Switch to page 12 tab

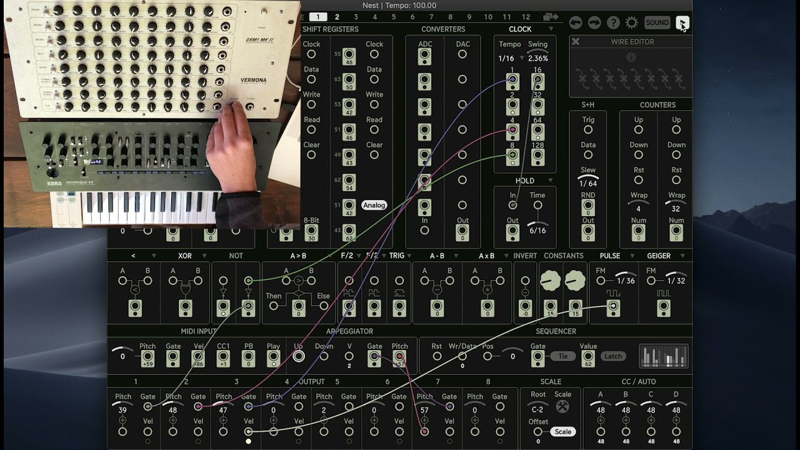(526, 17)
